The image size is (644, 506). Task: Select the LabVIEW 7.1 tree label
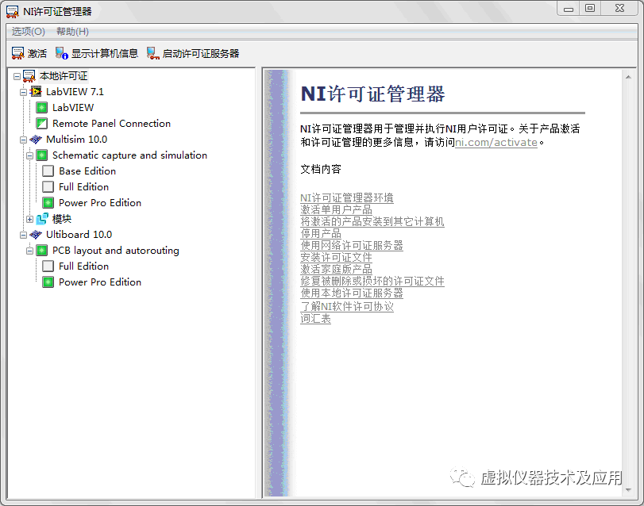[75, 92]
